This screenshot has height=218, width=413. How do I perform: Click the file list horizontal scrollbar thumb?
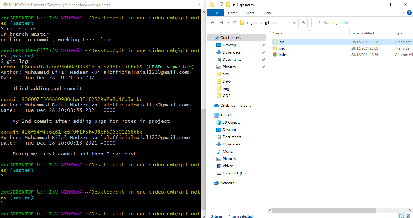pos(324,210)
